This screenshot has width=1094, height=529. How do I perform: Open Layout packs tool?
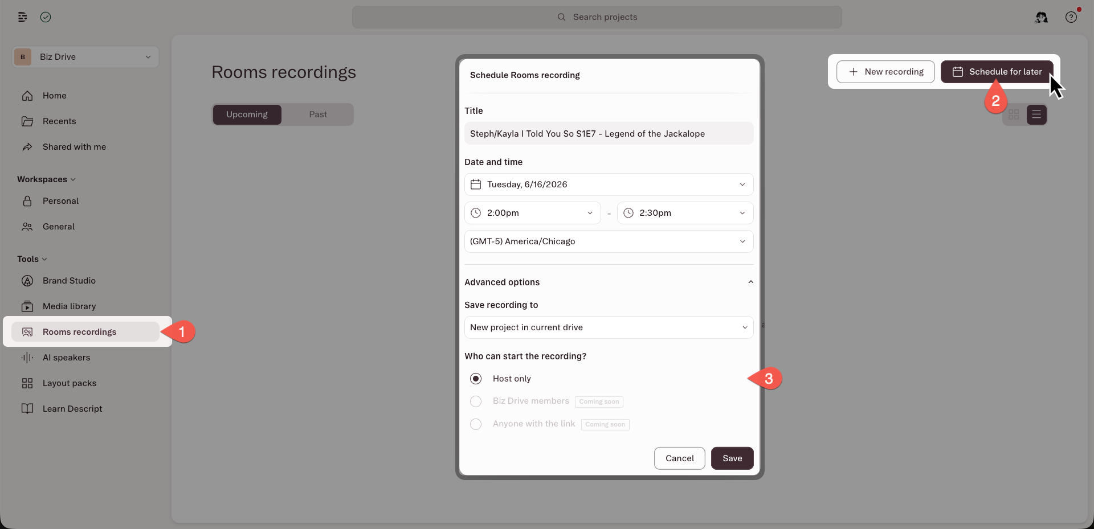click(85, 383)
